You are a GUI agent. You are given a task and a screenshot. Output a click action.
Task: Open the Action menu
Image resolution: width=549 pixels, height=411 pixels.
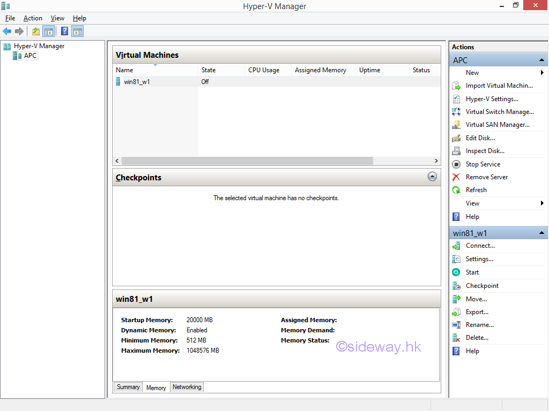(x=33, y=18)
